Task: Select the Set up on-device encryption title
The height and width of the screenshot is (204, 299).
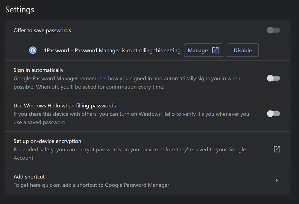Action: 47,141
